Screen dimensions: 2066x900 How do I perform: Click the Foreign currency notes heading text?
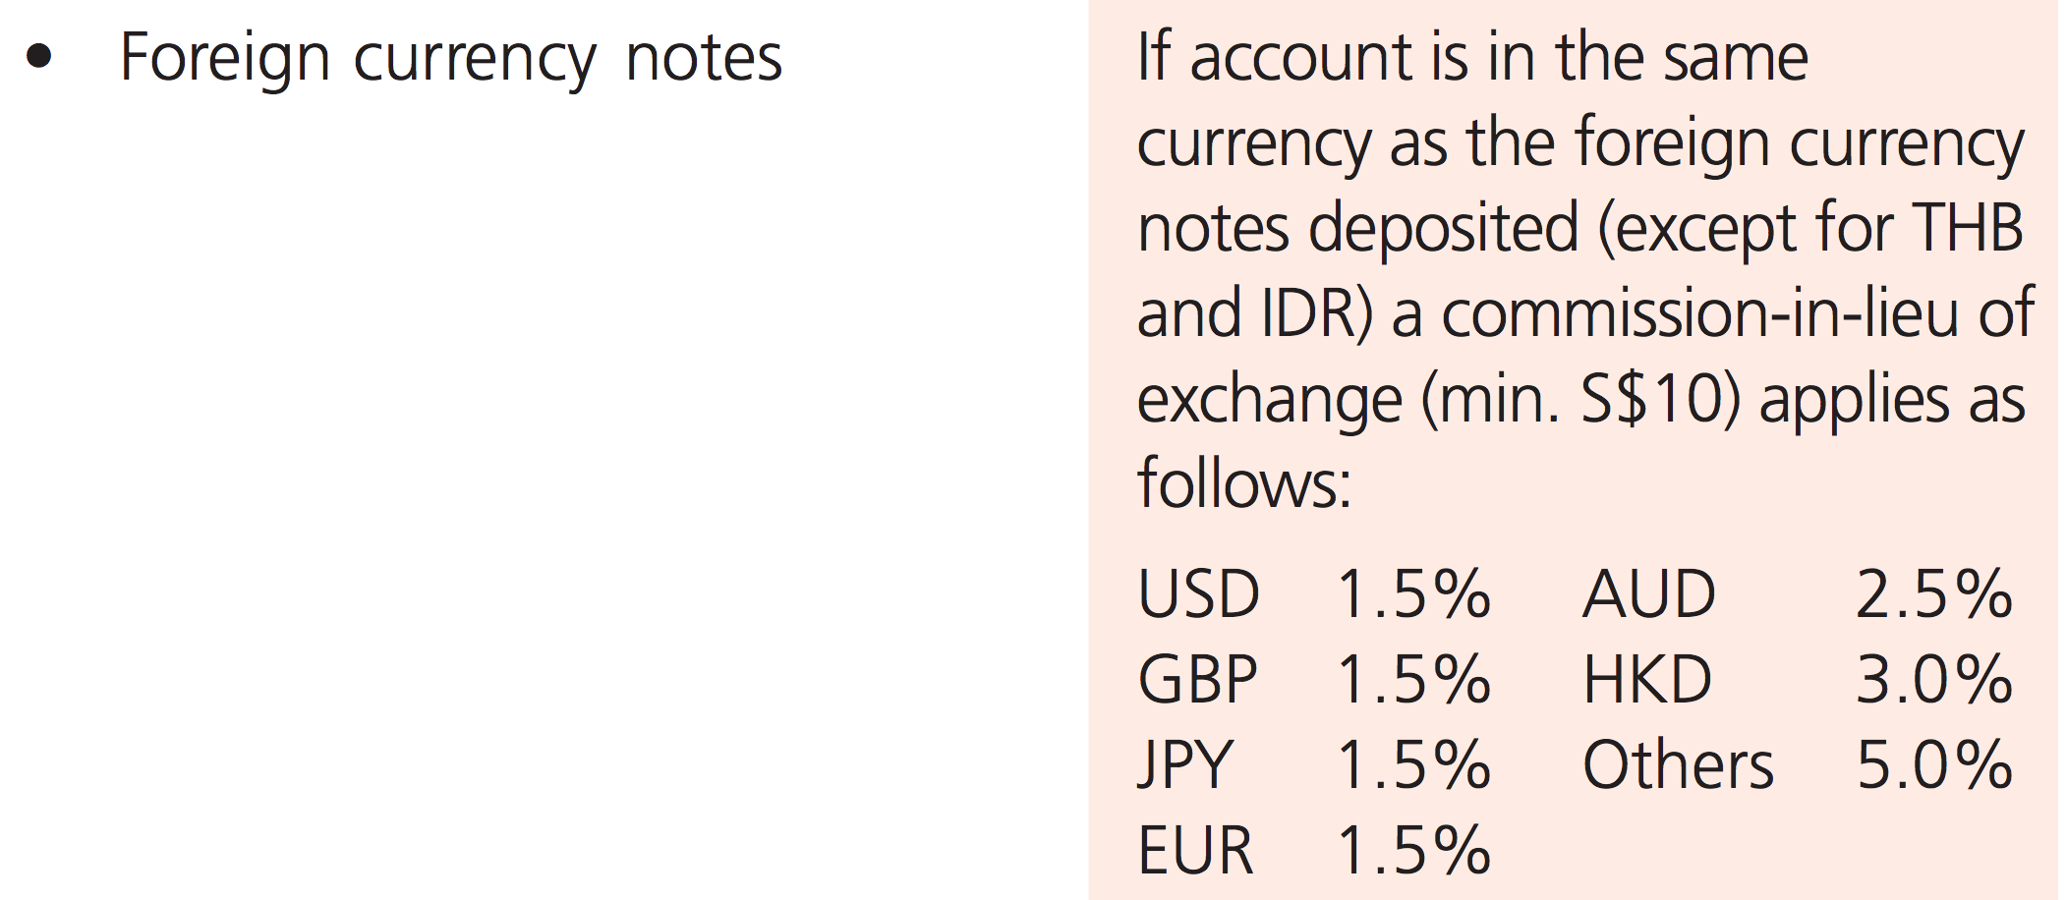click(x=450, y=59)
